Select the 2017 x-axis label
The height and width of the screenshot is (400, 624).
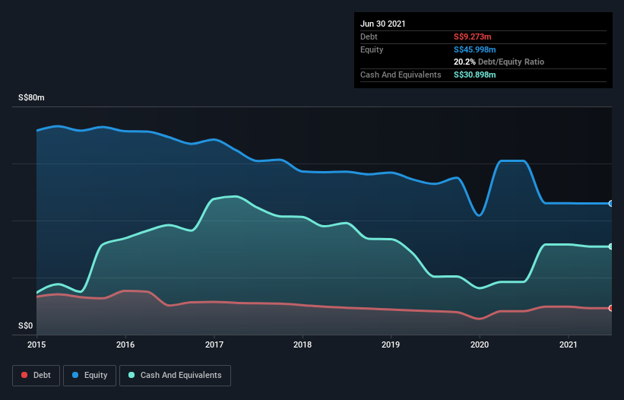(214, 344)
